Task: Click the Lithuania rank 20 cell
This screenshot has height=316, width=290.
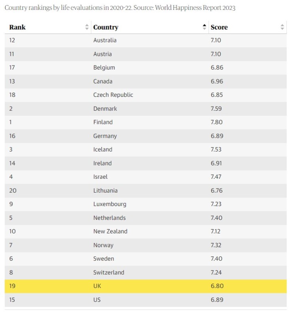Action: [13, 191]
